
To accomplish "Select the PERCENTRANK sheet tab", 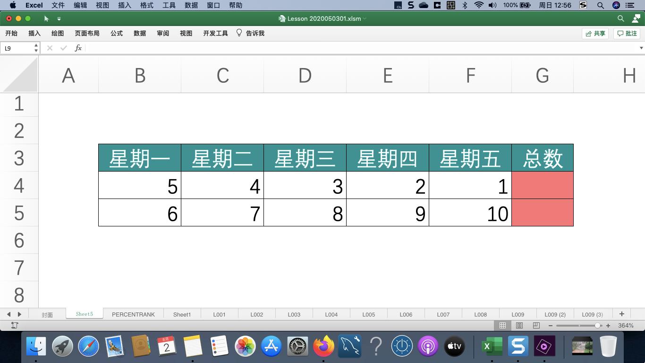I will (x=133, y=314).
